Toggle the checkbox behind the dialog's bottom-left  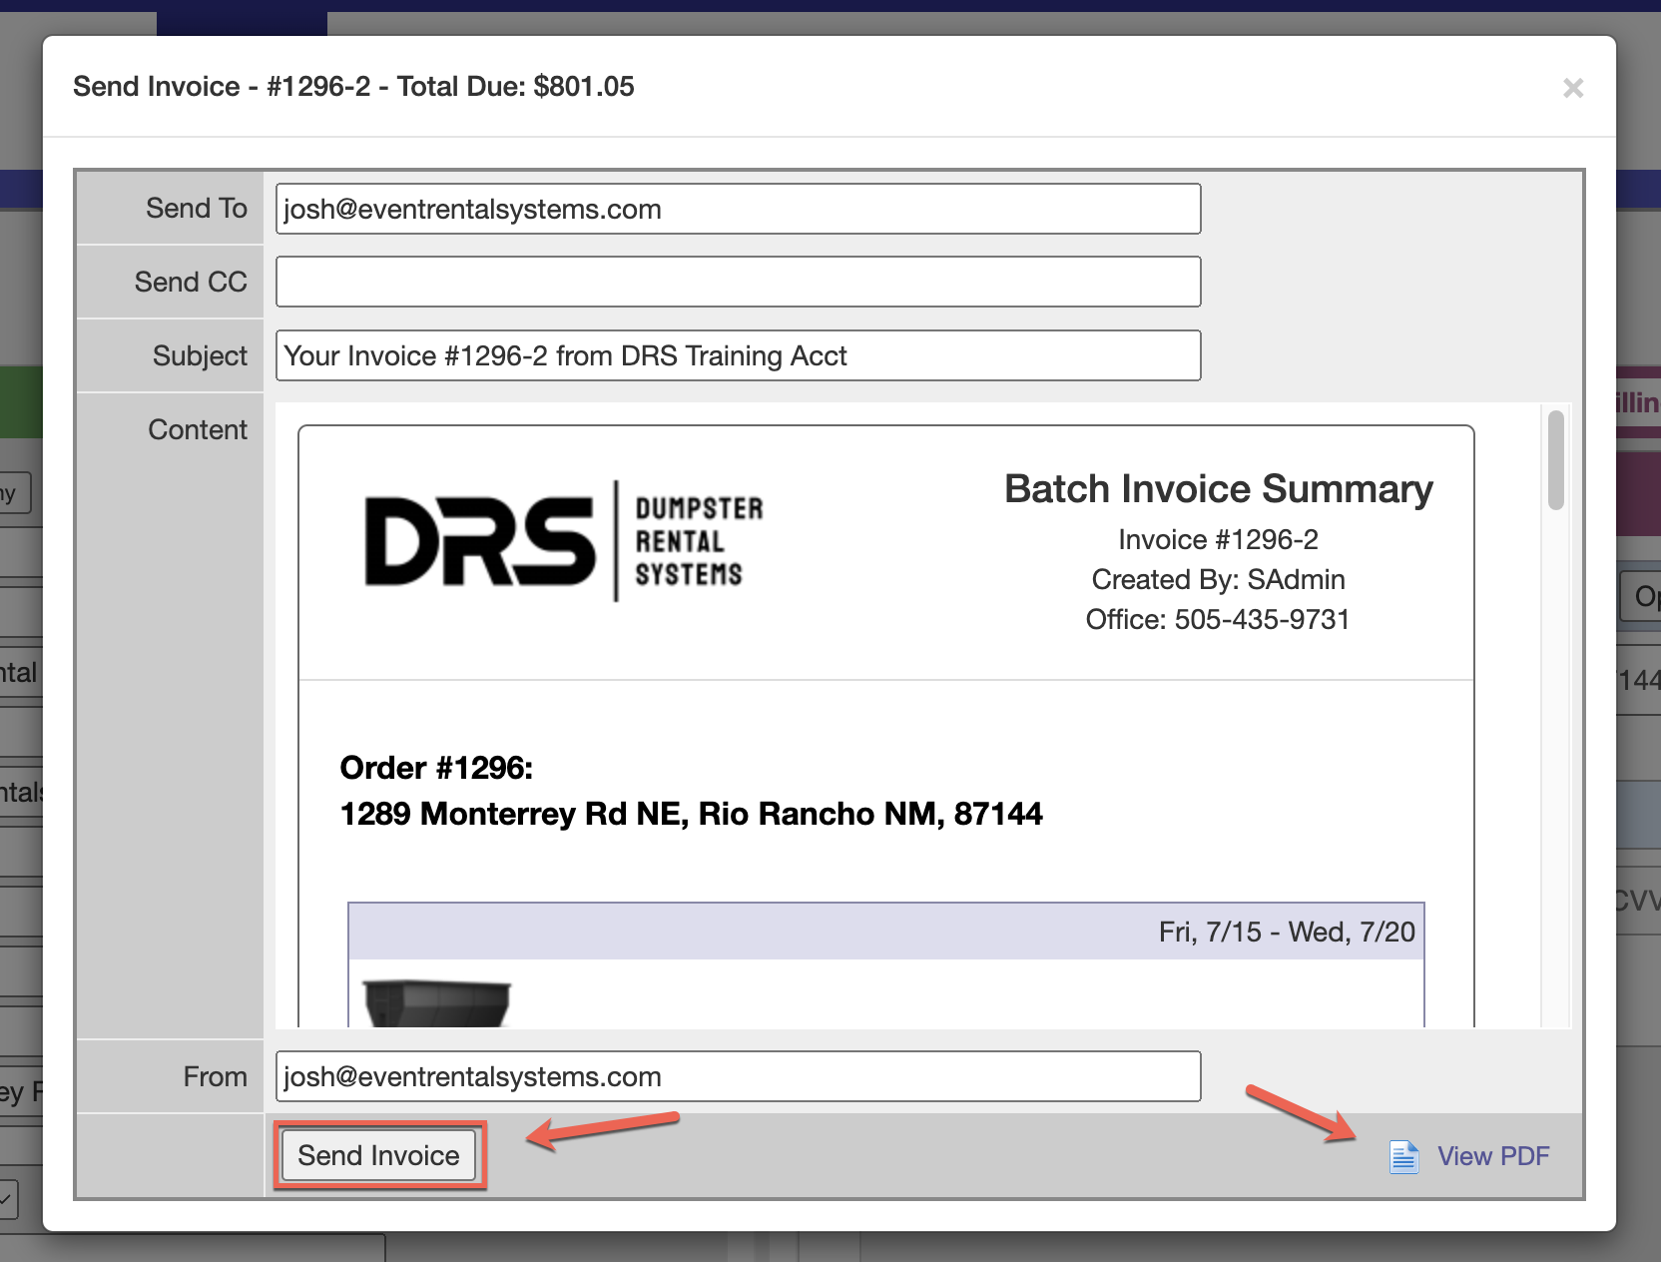(8, 1198)
